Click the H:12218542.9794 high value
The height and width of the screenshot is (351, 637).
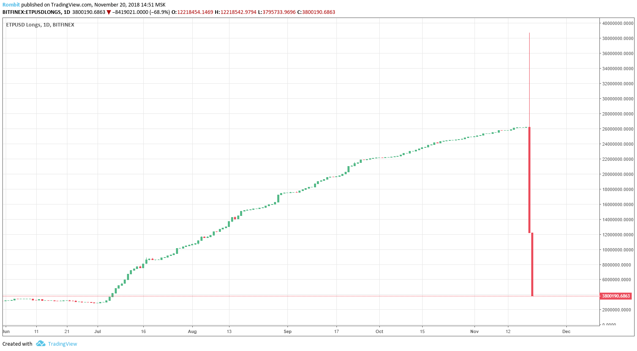(236, 12)
